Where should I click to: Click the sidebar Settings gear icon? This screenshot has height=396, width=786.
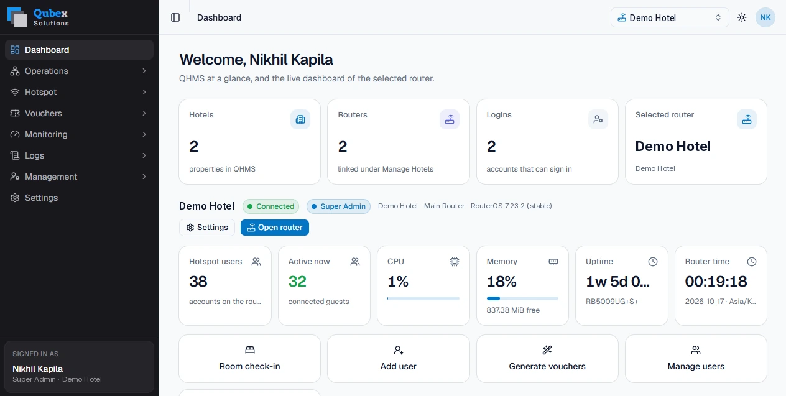click(15, 198)
